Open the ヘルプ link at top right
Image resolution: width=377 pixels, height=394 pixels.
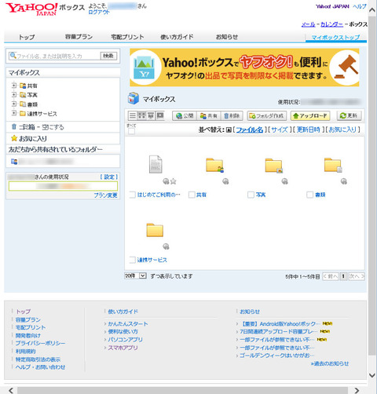(360, 6)
